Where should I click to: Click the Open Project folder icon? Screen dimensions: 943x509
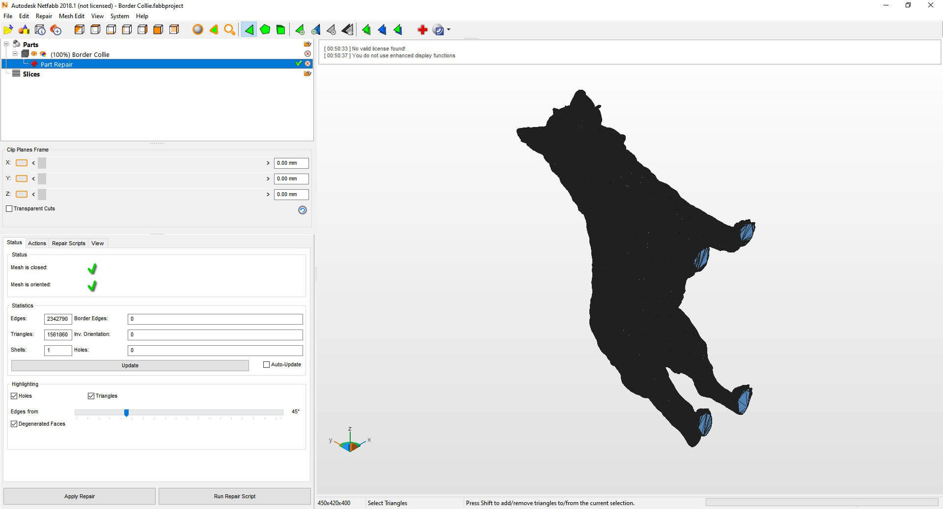point(8,30)
